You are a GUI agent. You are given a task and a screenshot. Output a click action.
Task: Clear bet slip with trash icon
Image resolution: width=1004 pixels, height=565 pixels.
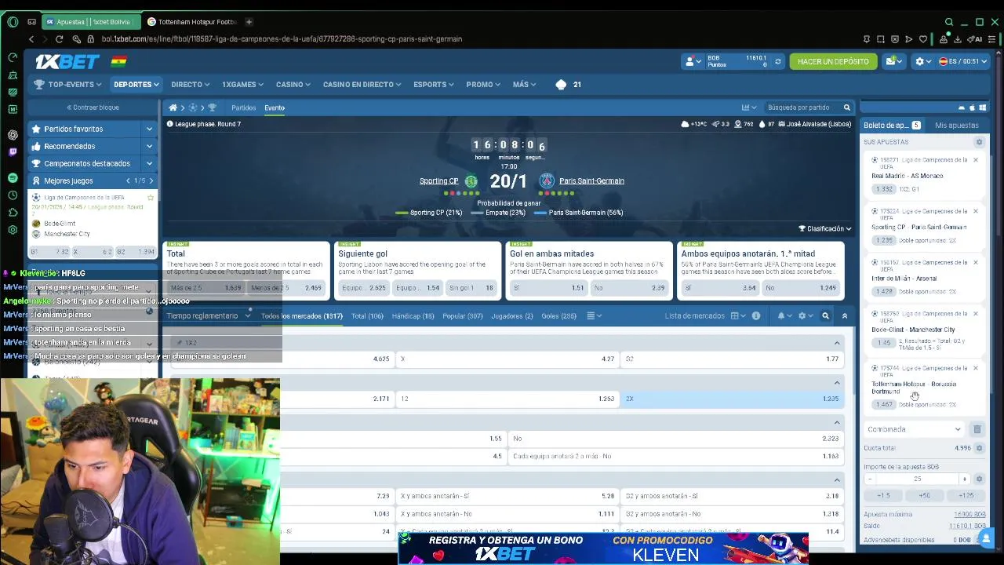pos(977,429)
